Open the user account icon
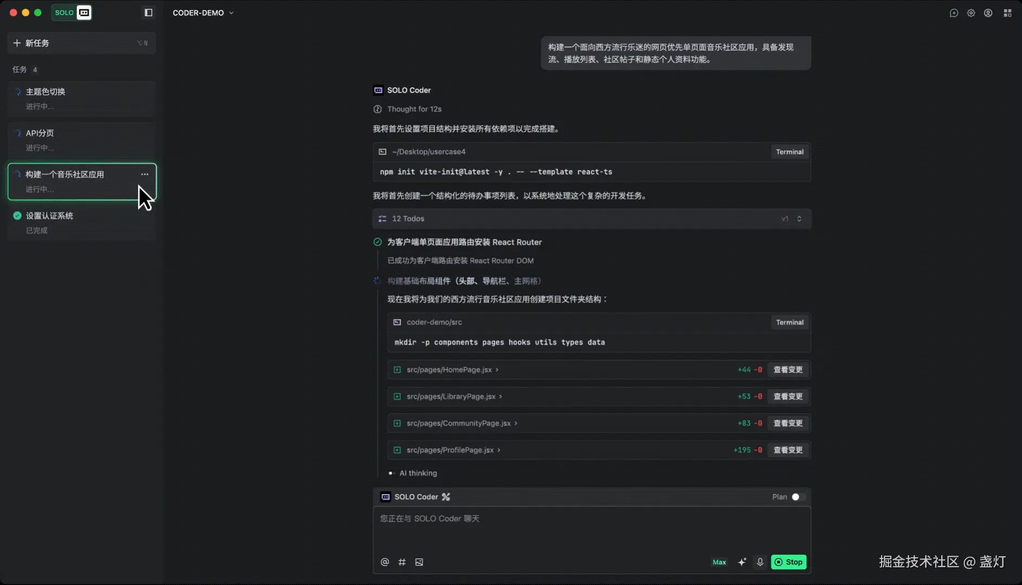This screenshot has height=585, width=1022. click(x=988, y=13)
